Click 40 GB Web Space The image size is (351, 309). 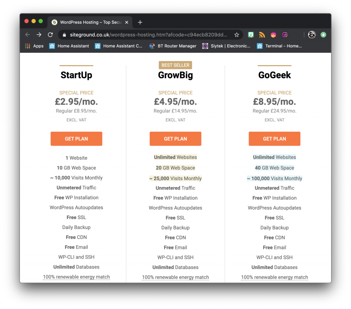point(275,168)
